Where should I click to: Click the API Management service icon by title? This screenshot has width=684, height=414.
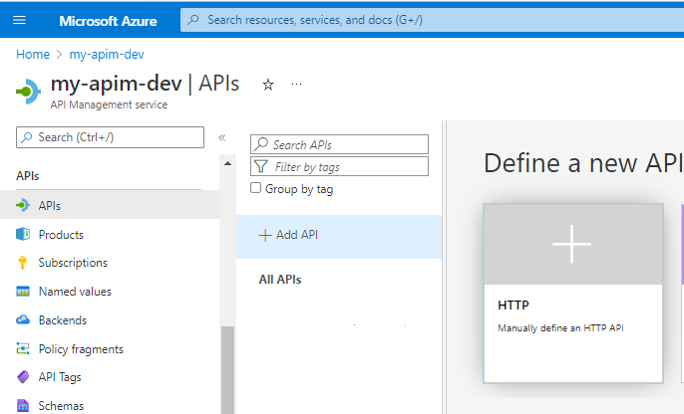tap(28, 92)
